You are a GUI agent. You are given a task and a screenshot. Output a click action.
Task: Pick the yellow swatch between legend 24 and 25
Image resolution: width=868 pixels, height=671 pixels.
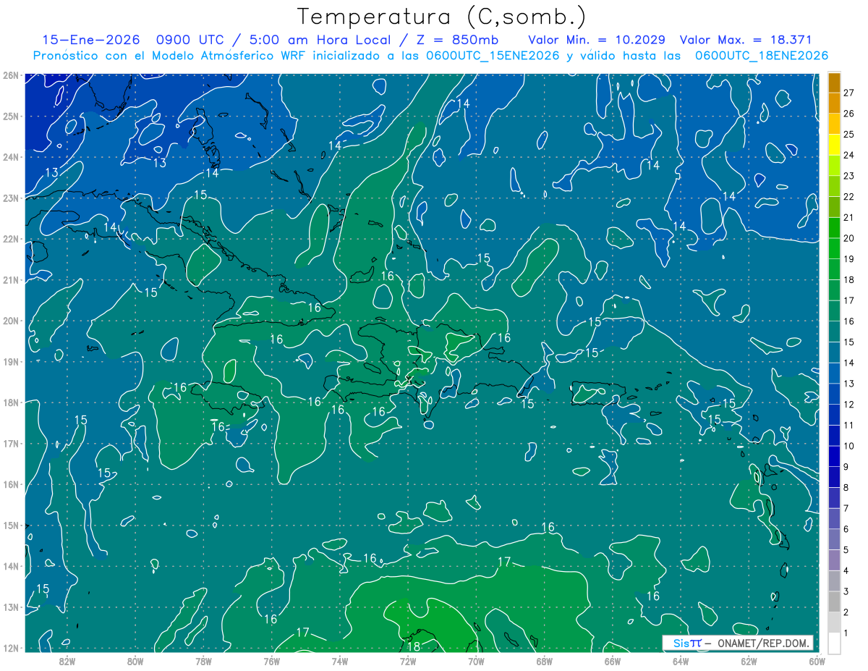click(834, 145)
